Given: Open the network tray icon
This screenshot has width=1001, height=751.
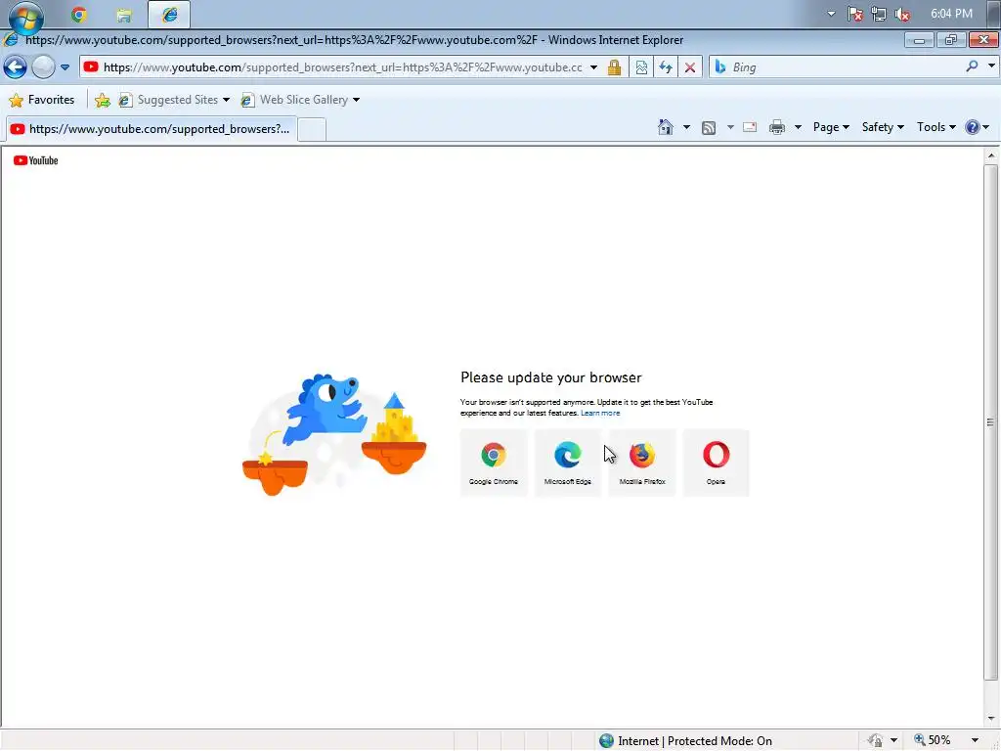Looking at the screenshot, I should coord(879,14).
